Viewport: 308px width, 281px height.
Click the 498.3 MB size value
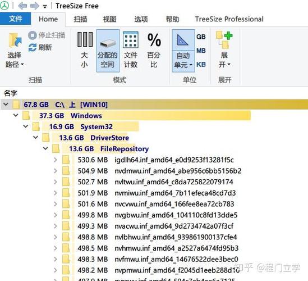pyautogui.click(x=93, y=259)
